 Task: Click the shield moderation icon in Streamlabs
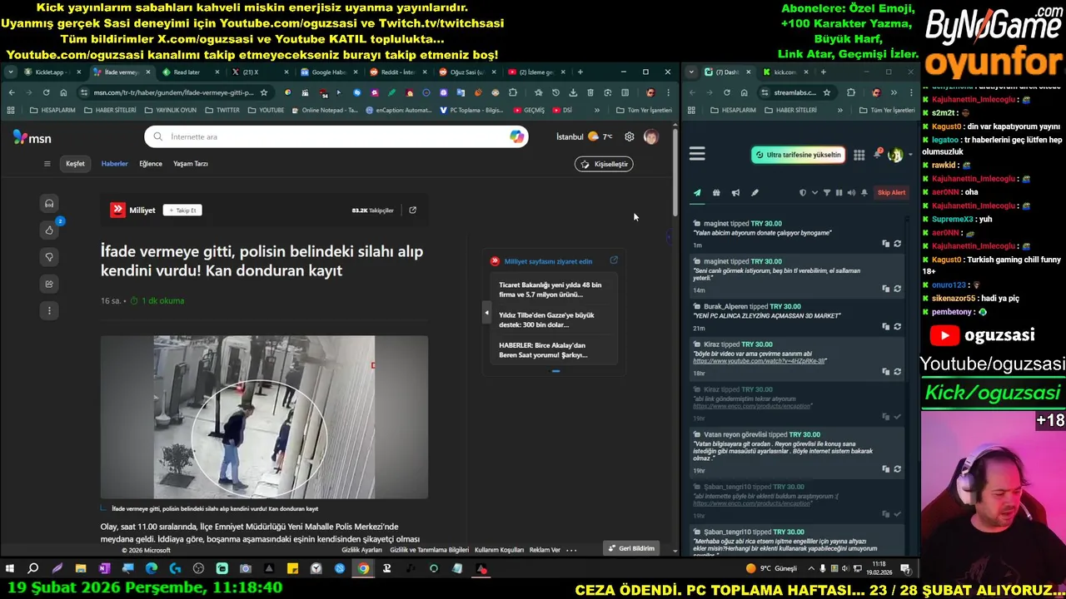click(803, 193)
